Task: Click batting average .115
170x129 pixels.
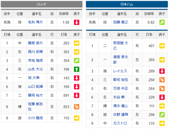Action: [x=66, y=118]
